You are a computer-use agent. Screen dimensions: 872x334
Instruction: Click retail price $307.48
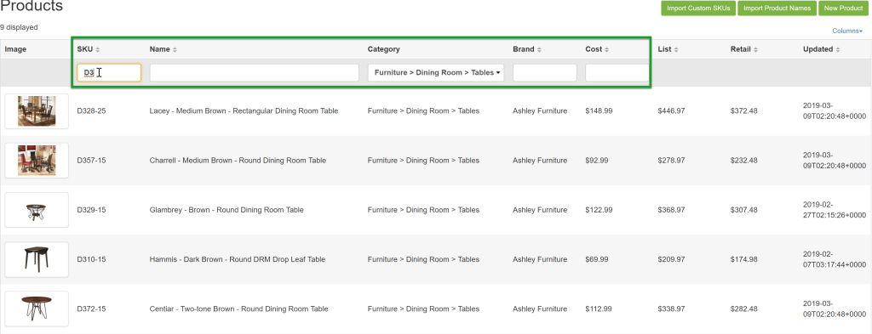click(744, 210)
